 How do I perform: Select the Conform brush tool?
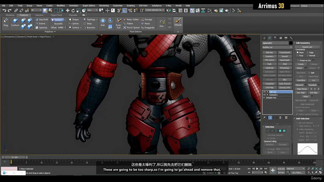point(15,22)
